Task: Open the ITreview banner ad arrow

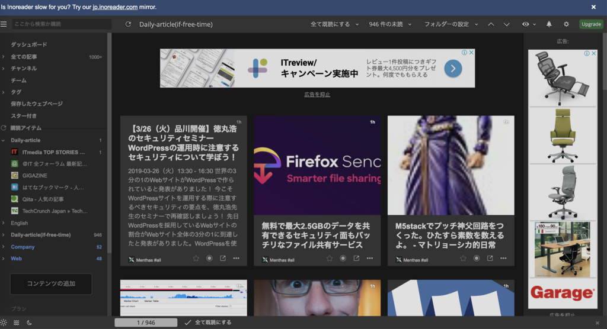Action: [453, 69]
